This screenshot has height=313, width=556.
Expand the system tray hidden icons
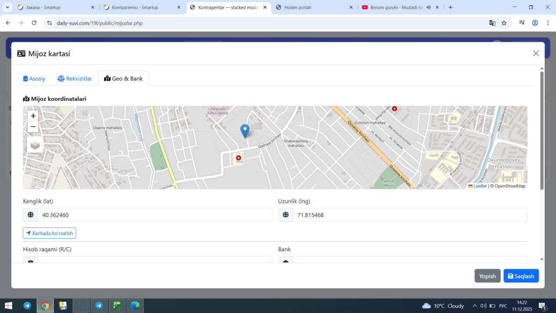[x=475, y=306]
